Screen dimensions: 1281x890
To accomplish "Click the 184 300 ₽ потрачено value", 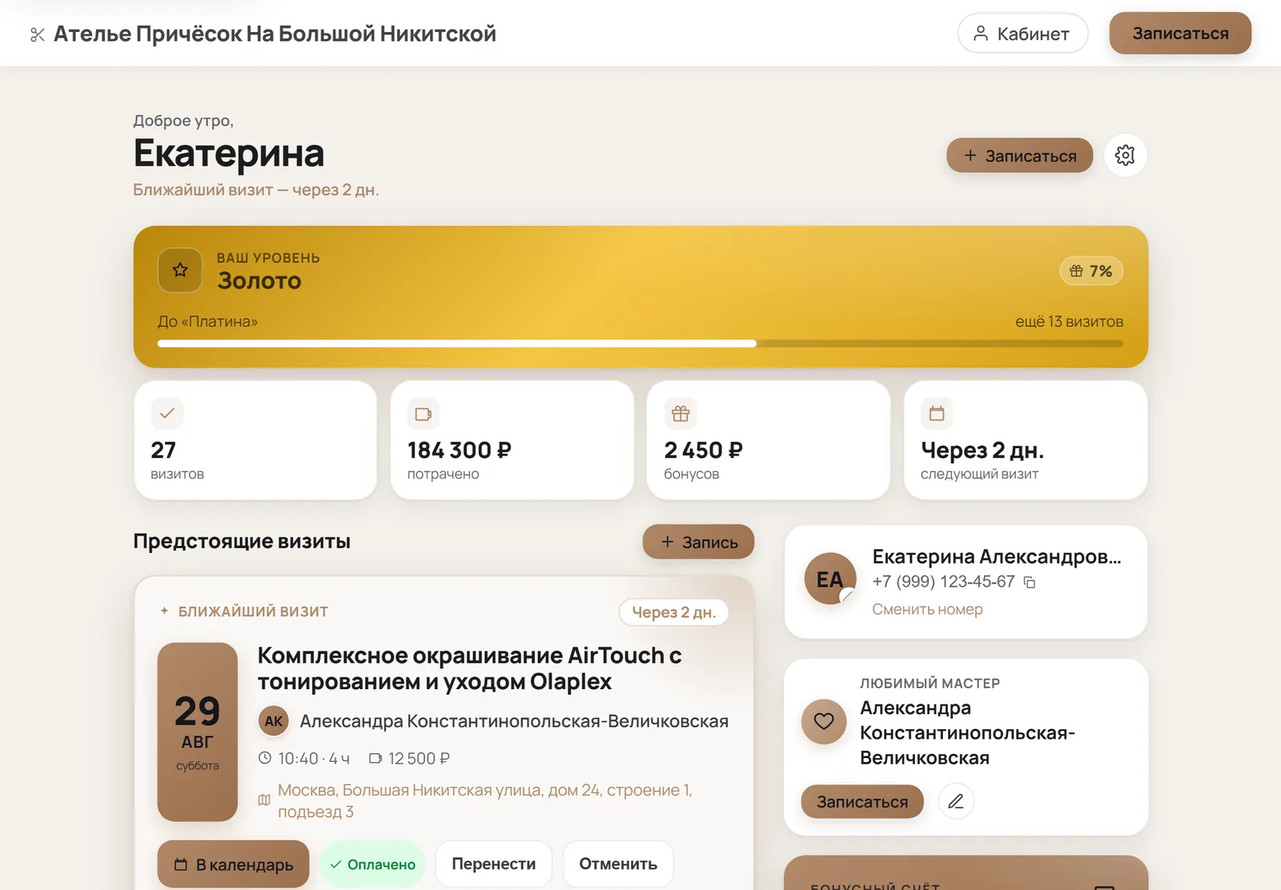I will pos(460,451).
